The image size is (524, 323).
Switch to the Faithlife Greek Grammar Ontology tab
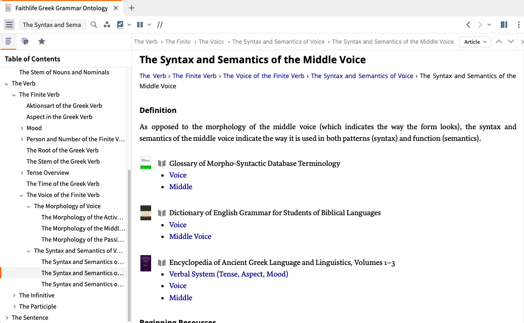coord(60,8)
